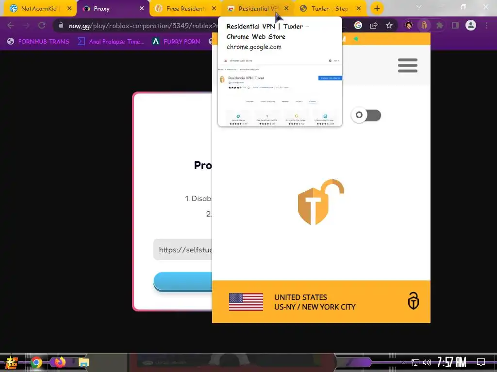Bookmark this page with the star

pyautogui.click(x=389, y=25)
